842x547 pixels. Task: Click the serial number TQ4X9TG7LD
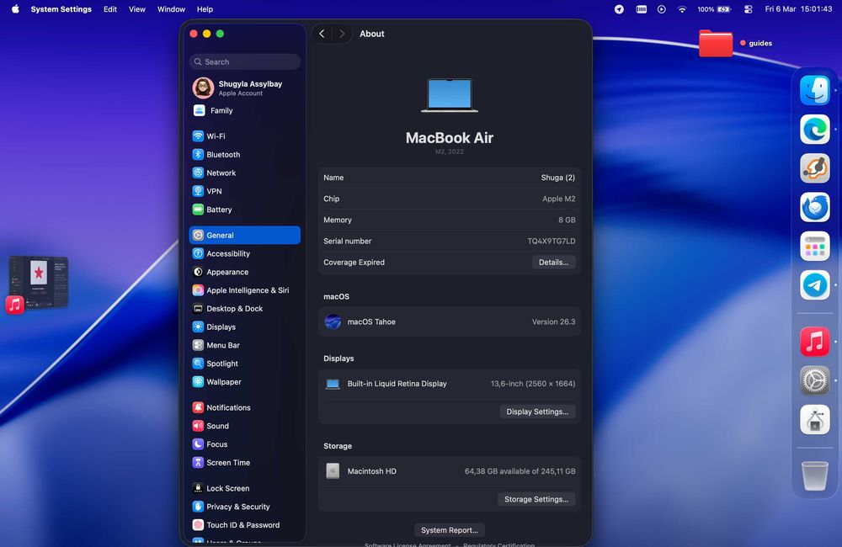tap(551, 242)
